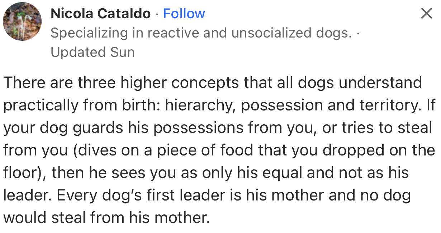441x233 pixels.
Task: Click the close icon in the top corner
Action: pyautogui.click(x=426, y=14)
